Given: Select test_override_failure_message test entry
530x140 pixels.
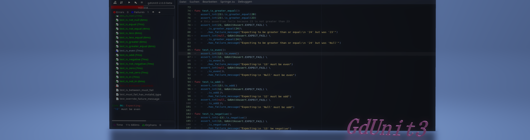Looking at the screenshot, I should click(x=139, y=99).
